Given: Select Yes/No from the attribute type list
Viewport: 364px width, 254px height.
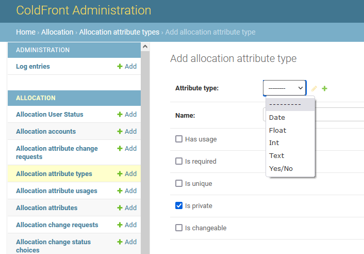Looking at the screenshot, I should click(x=290, y=168).
